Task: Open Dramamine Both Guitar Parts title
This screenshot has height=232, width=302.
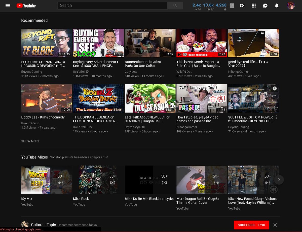Action: pyautogui.click(x=143, y=64)
